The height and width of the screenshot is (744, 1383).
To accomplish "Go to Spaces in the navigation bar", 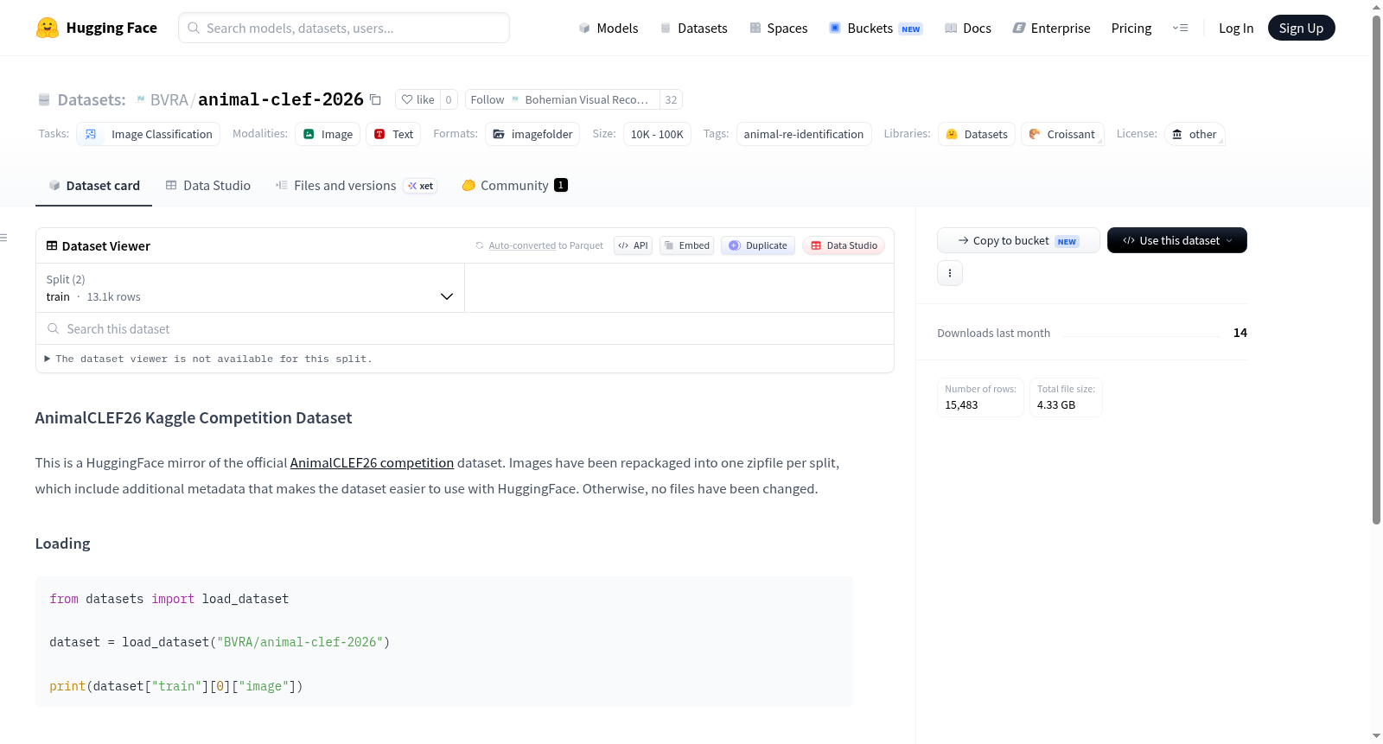I will point(778,28).
